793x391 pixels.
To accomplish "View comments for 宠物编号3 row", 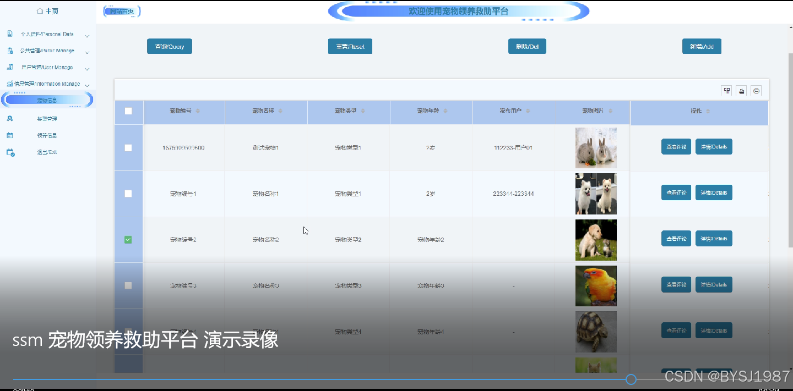I will [676, 284].
